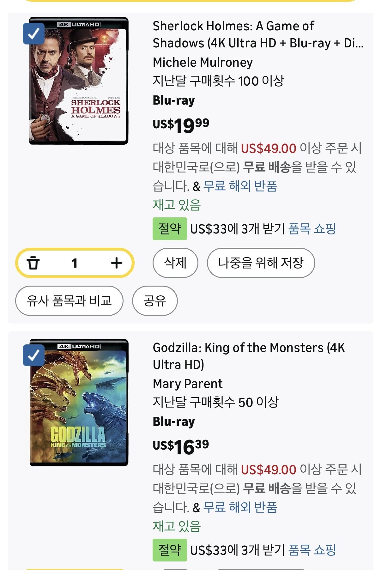This screenshot has width=381, height=570.
Task: Tap the Sherlock Holmes cover thumbnail
Action: tap(79, 81)
